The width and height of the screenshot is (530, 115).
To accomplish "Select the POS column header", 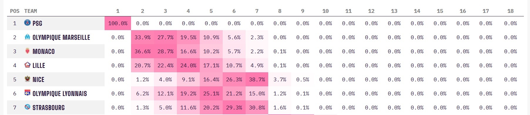I will point(15,11).
